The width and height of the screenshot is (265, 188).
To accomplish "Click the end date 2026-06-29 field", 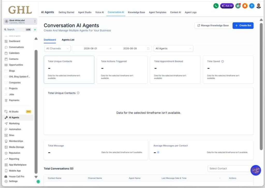I will coord(130,48).
